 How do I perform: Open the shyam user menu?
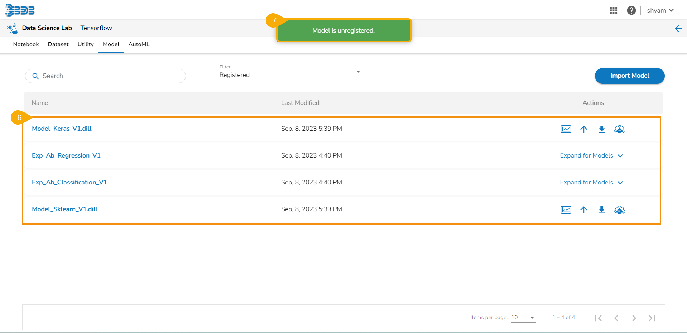coord(660,10)
